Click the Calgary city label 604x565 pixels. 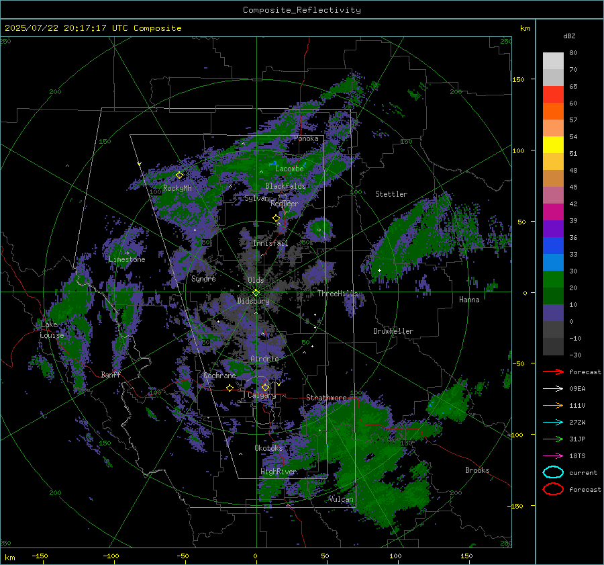(262, 395)
